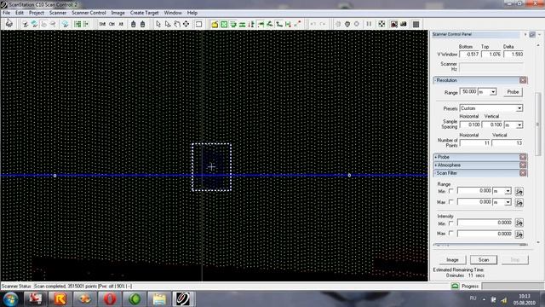The height and width of the screenshot is (307, 545).
Task: Select the hand pan tool
Action: click(x=177, y=24)
